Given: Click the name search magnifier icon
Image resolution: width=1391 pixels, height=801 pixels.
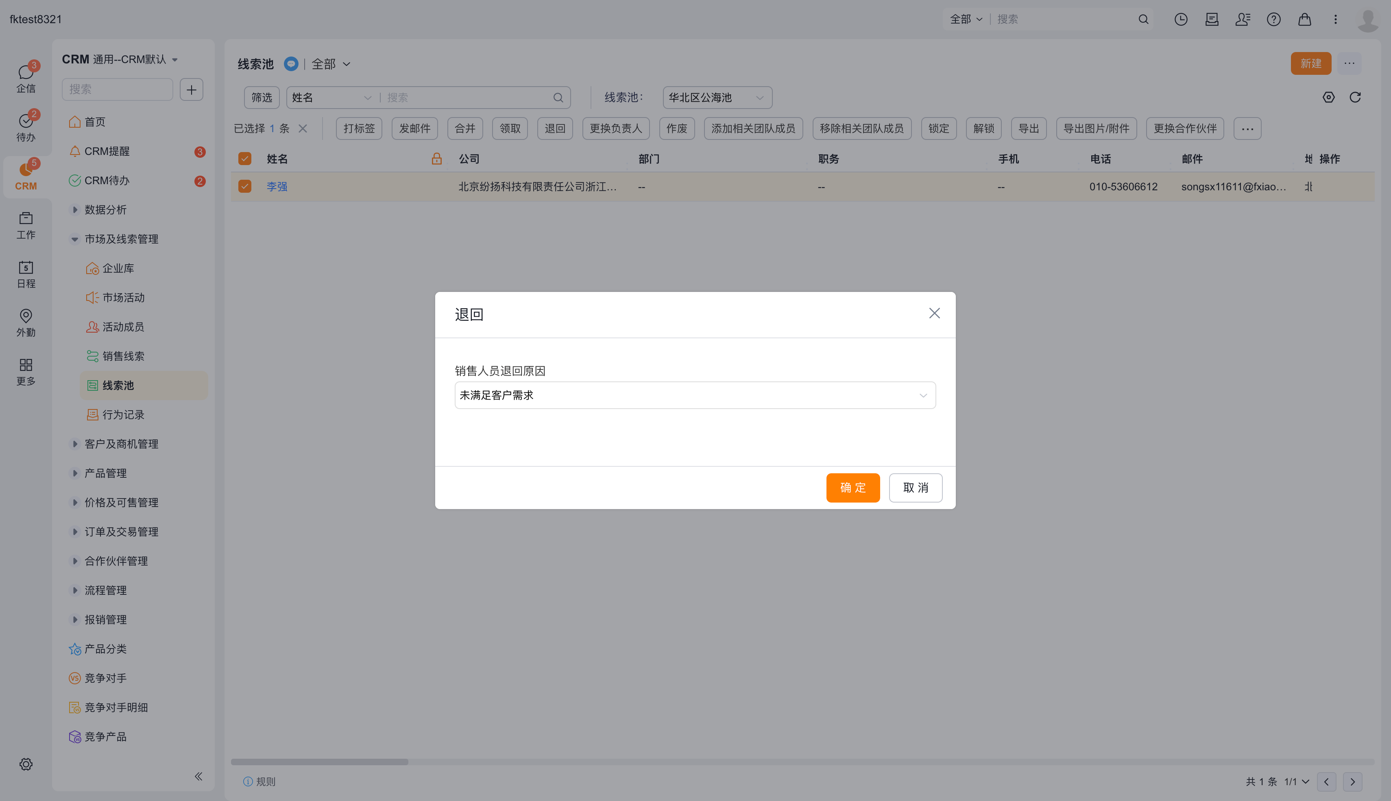Looking at the screenshot, I should [x=558, y=97].
